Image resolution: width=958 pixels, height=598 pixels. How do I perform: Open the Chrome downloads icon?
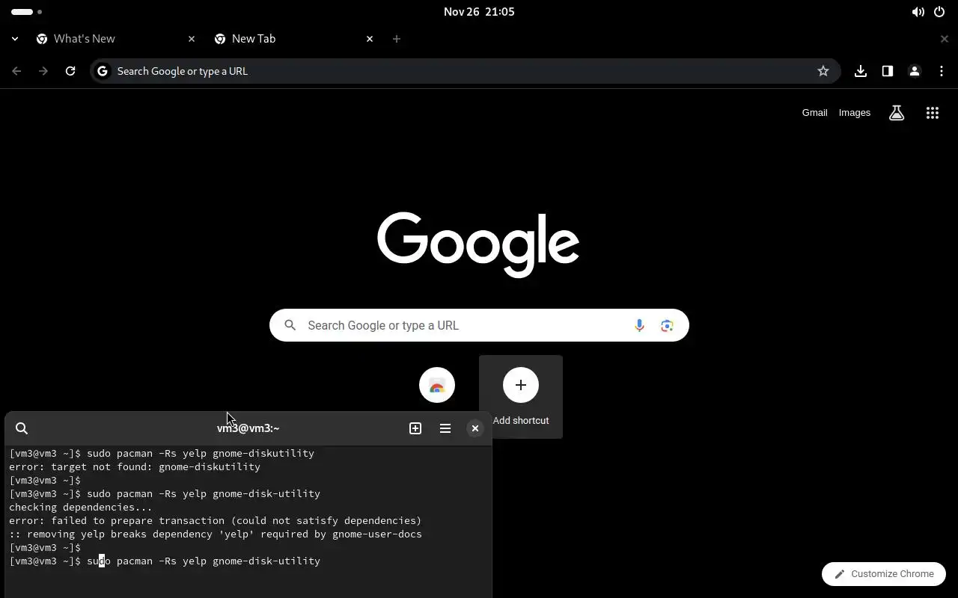(x=861, y=71)
